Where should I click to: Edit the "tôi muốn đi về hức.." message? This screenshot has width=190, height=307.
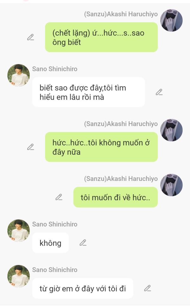[x=59, y=197]
